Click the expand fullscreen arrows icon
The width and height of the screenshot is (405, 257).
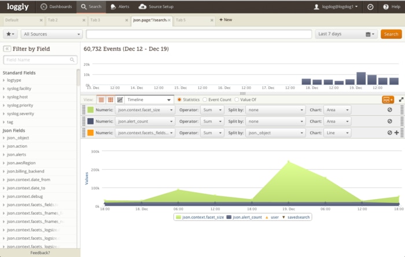coord(401,100)
